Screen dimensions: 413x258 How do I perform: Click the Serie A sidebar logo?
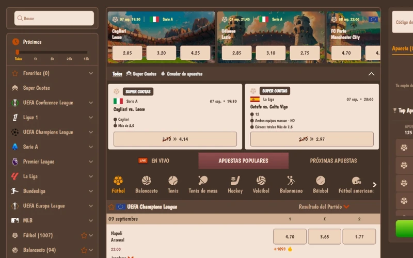pyautogui.click(x=15, y=147)
